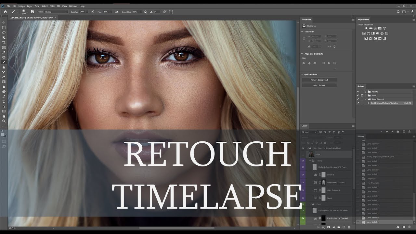The image size is (416, 234).
Task: Select the History panel tab
Action: pos(361,136)
